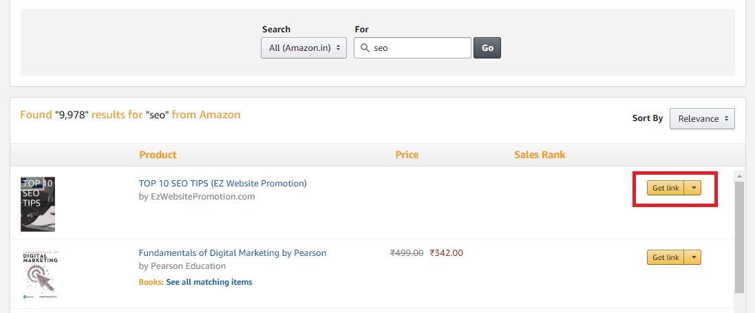This screenshot has width=755, height=313.
Task: Open the All (Amazon.in) search category dropdown
Action: pyautogui.click(x=304, y=48)
